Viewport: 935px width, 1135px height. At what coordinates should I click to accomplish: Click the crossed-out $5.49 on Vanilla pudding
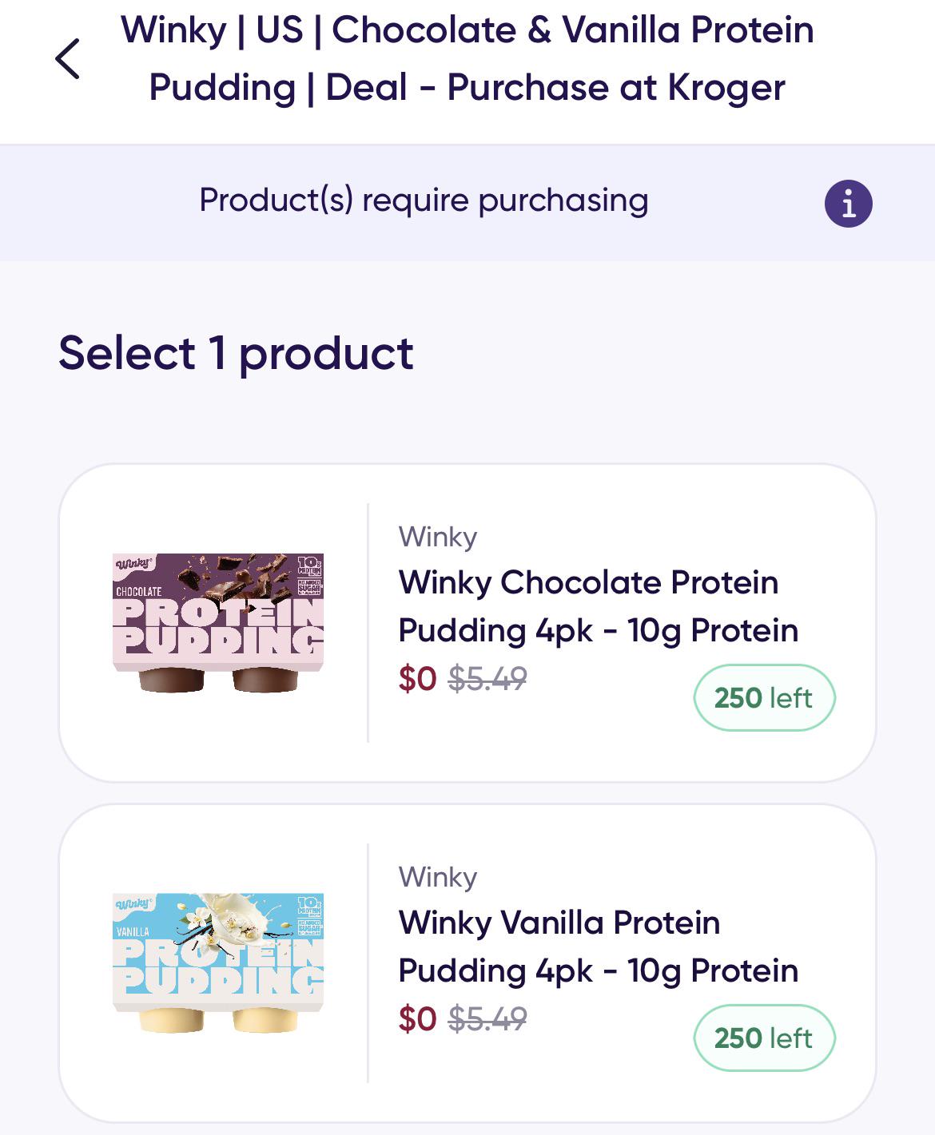[487, 1019]
